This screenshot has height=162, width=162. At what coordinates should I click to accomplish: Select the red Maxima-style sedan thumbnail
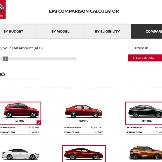click(84, 154)
